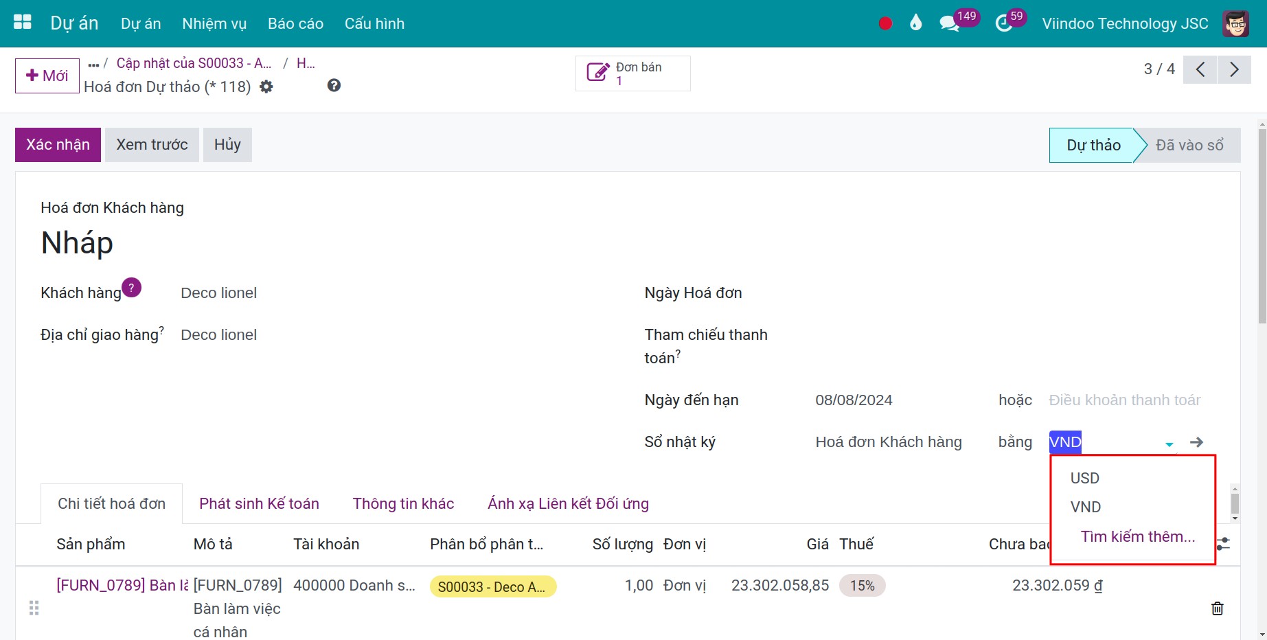Open the gear actions menu beside draft invoice

point(266,87)
